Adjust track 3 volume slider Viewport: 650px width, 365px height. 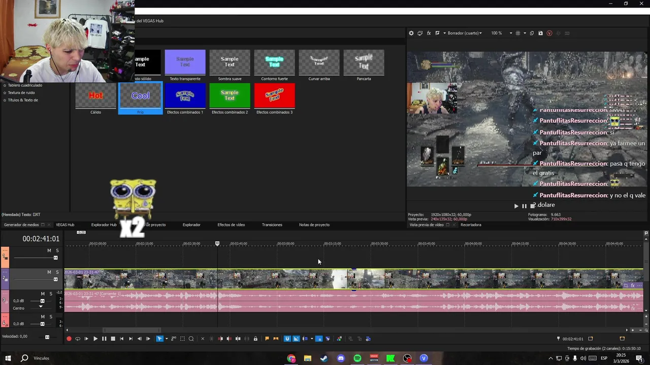[42, 301]
